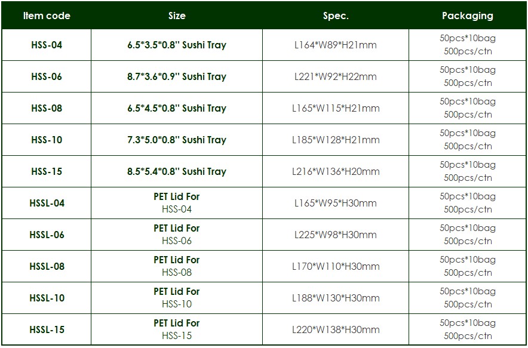Screen dimensions: 528x348
Task: Click the 6.5*3.5*0.8" Sushi Tray size cell
Action: (177, 45)
